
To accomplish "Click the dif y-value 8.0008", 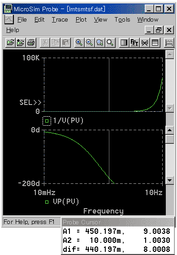I will click(157, 249).
